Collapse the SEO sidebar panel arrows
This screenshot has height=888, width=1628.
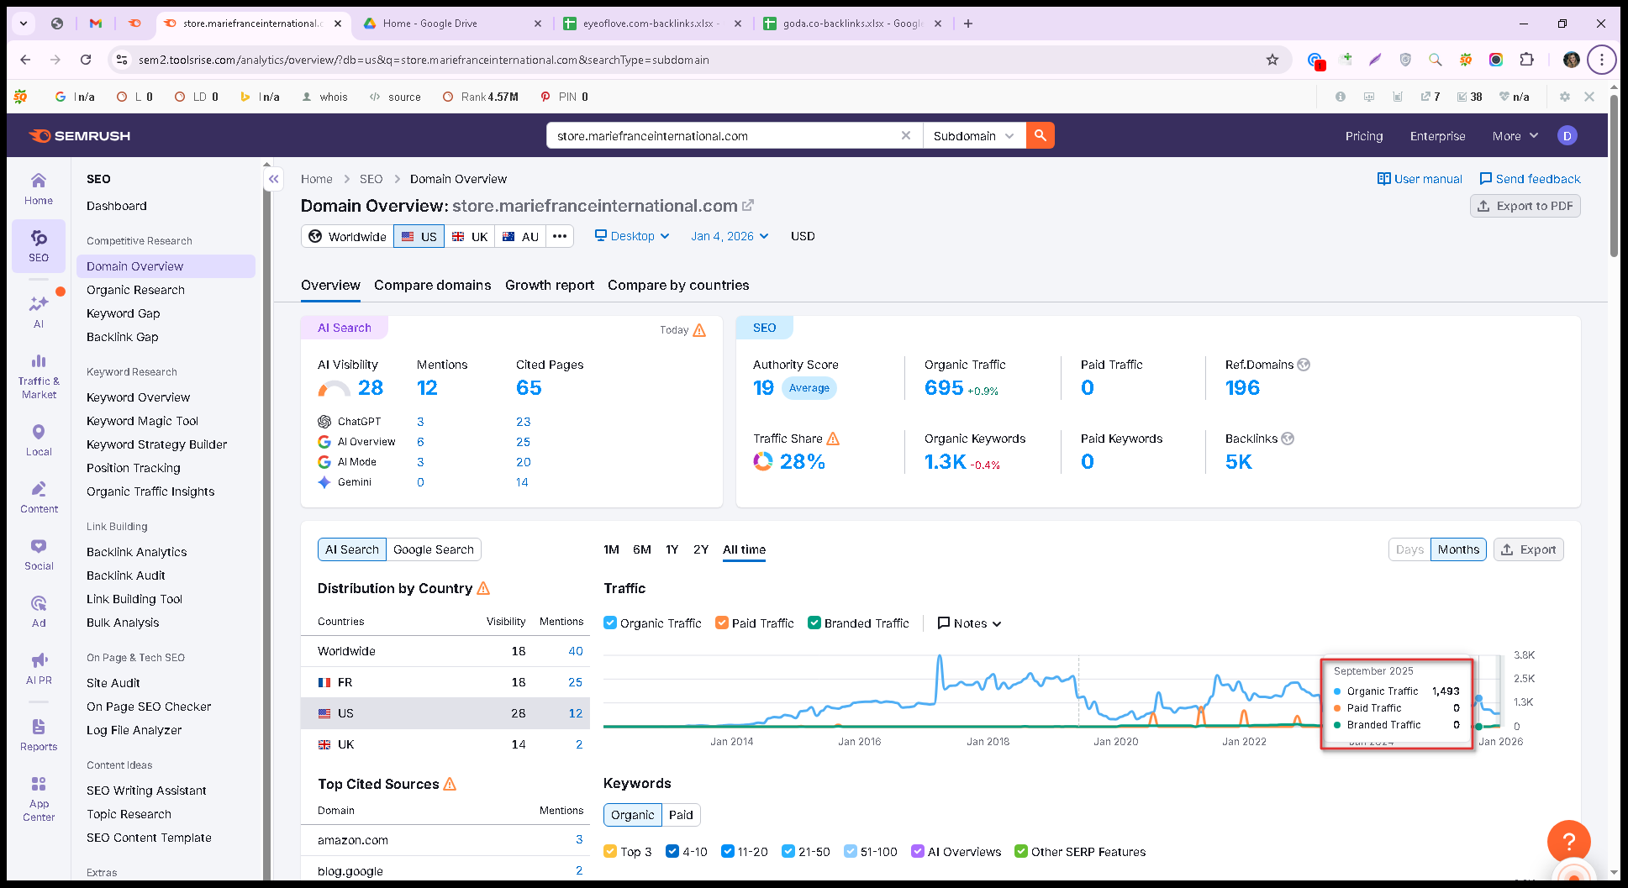(x=274, y=179)
